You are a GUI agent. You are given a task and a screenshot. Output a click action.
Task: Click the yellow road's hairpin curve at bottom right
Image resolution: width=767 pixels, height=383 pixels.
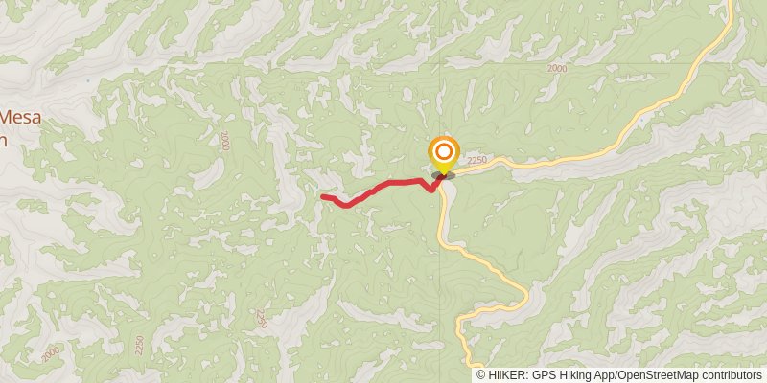[523, 294]
